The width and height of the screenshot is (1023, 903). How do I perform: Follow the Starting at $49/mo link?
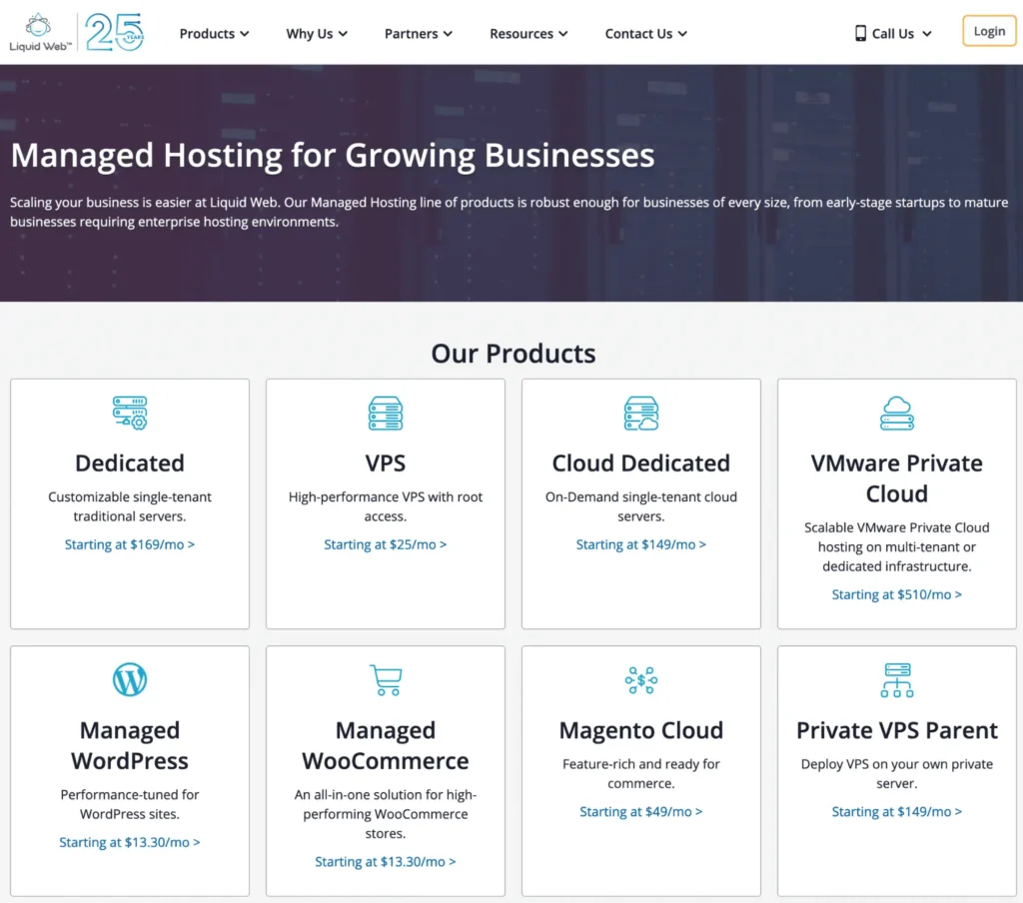point(641,812)
